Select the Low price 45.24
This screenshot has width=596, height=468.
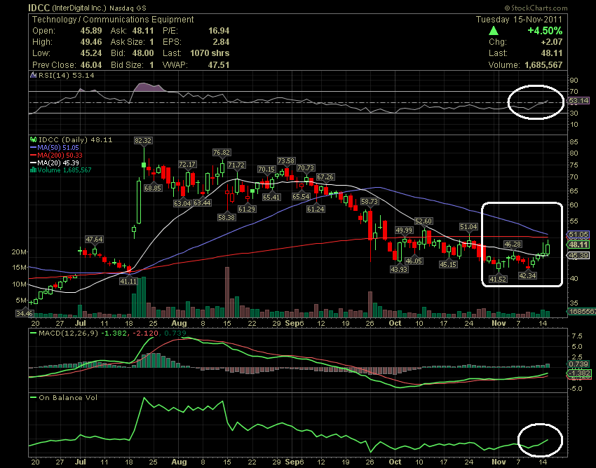pos(91,53)
